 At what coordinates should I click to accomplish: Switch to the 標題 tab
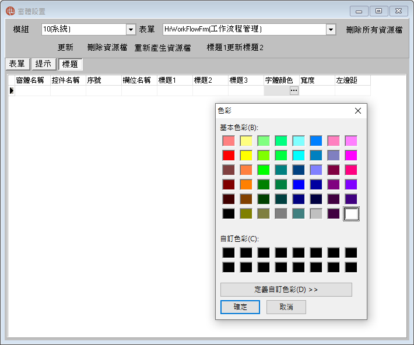pos(70,64)
